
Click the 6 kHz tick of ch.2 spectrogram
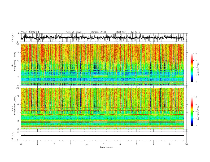click(x=19, y=105)
